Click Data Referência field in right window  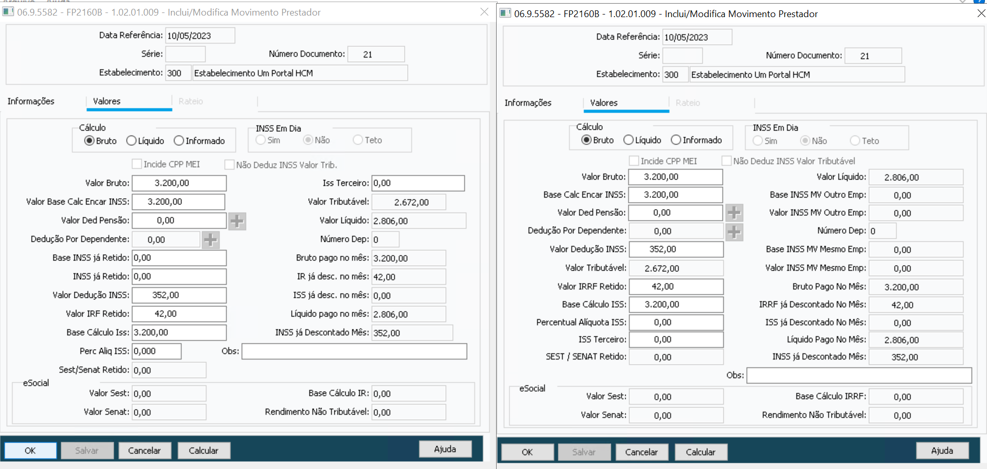point(697,37)
